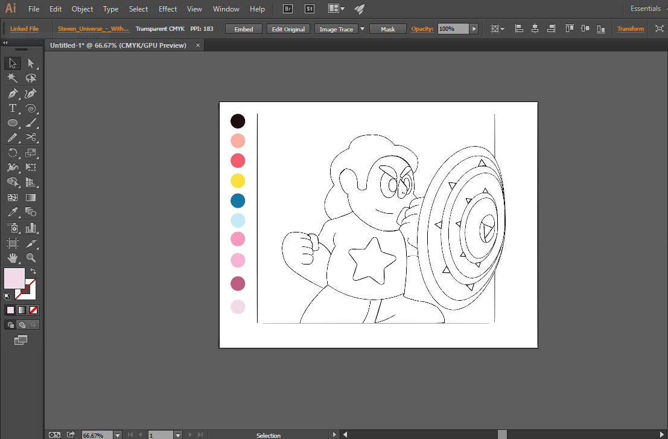Screen dimensions: 668x439
Task: Click the Embed button
Action: pyautogui.click(x=244, y=29)
